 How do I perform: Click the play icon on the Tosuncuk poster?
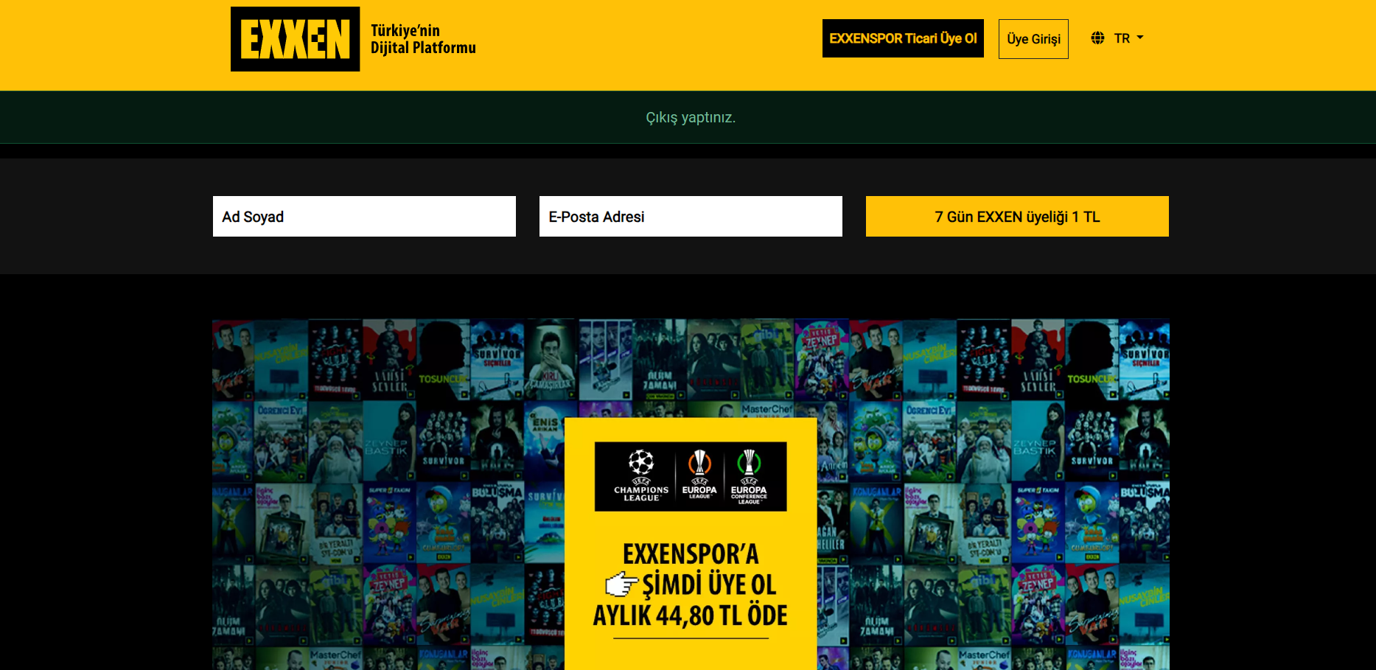tap(464, 394)
